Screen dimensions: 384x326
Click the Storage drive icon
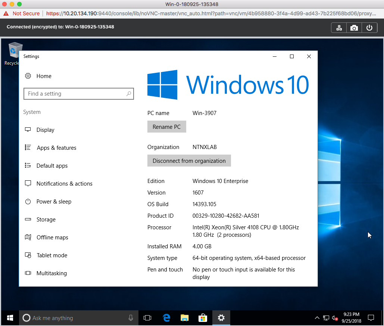(x=28, y=219)
